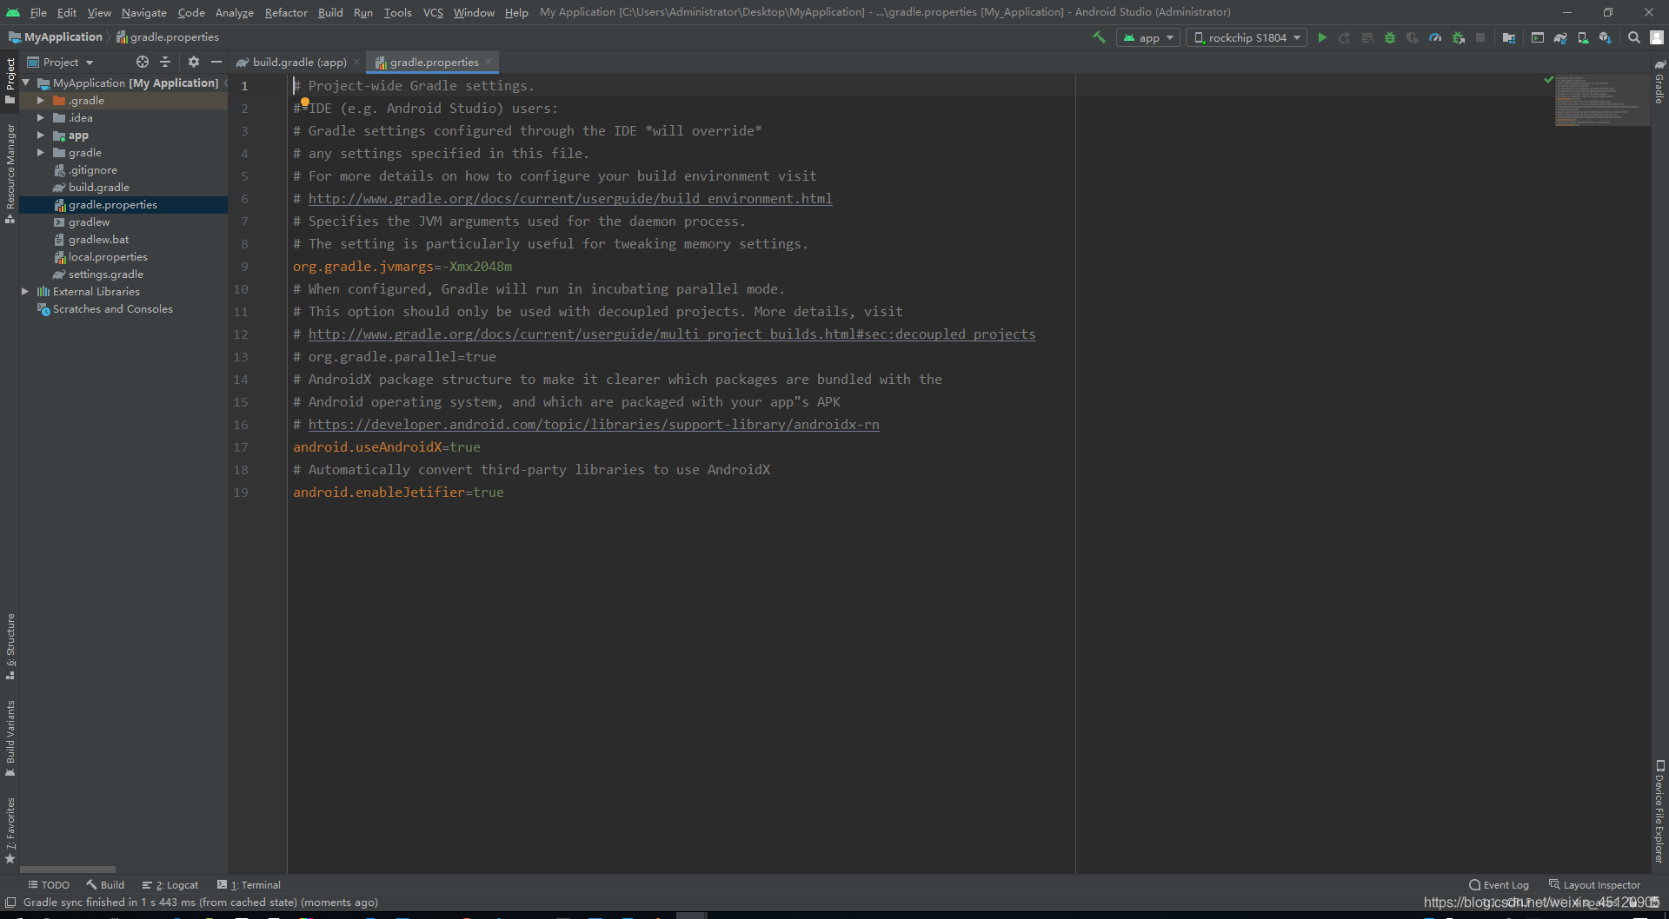
Task: Open the Layout Inspector
Action: (x=1595, y=885)
